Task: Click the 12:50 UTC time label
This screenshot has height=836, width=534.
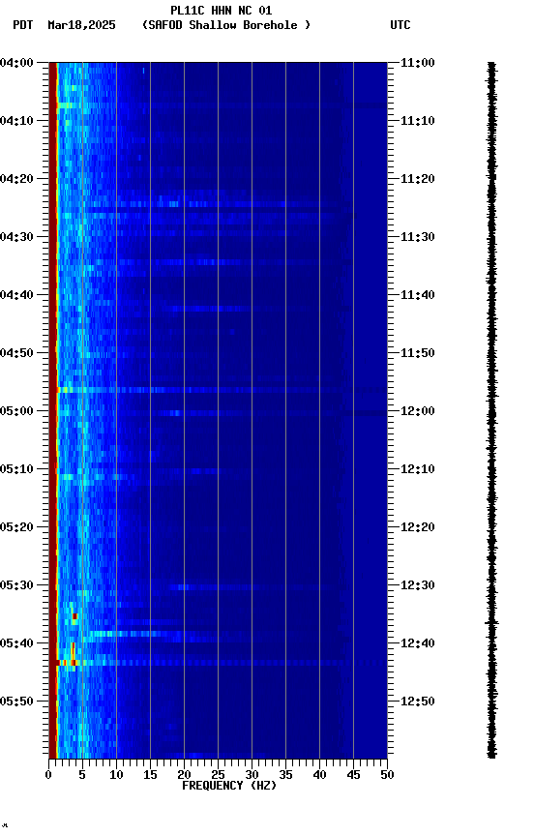Action: pos(418,702)
